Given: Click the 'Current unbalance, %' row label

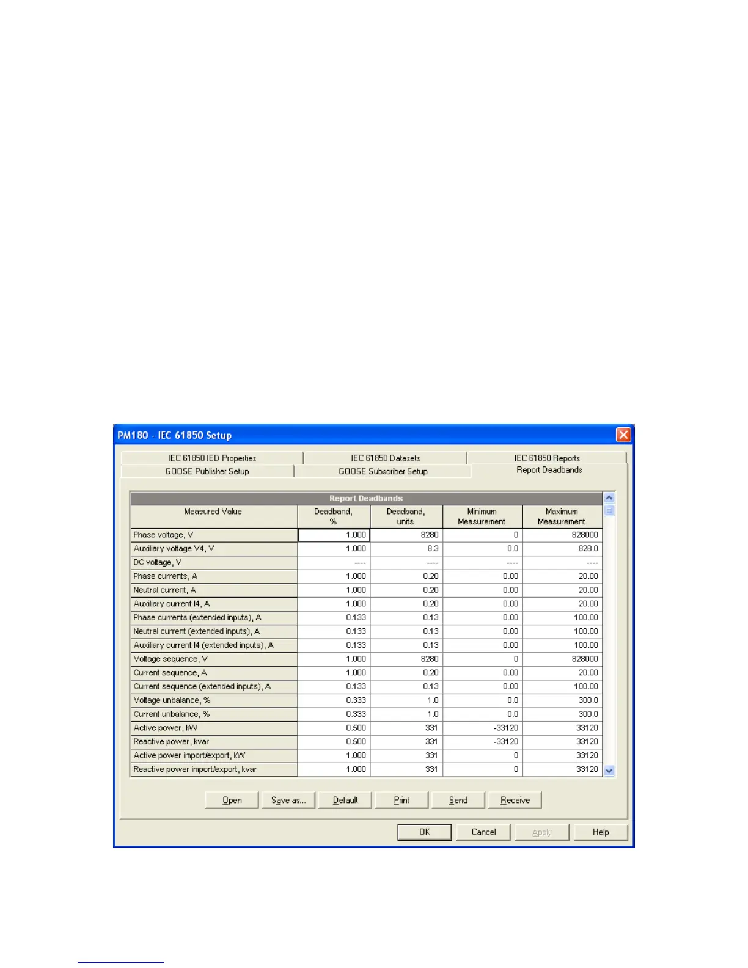Looking at the screenshot, I should tap(214, 714).
